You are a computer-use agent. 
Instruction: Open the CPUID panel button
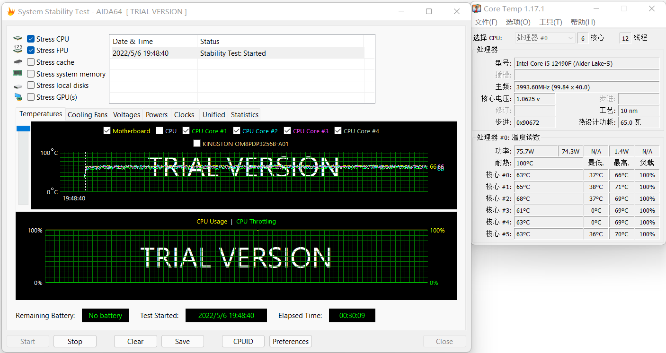[x=243, y=341]
